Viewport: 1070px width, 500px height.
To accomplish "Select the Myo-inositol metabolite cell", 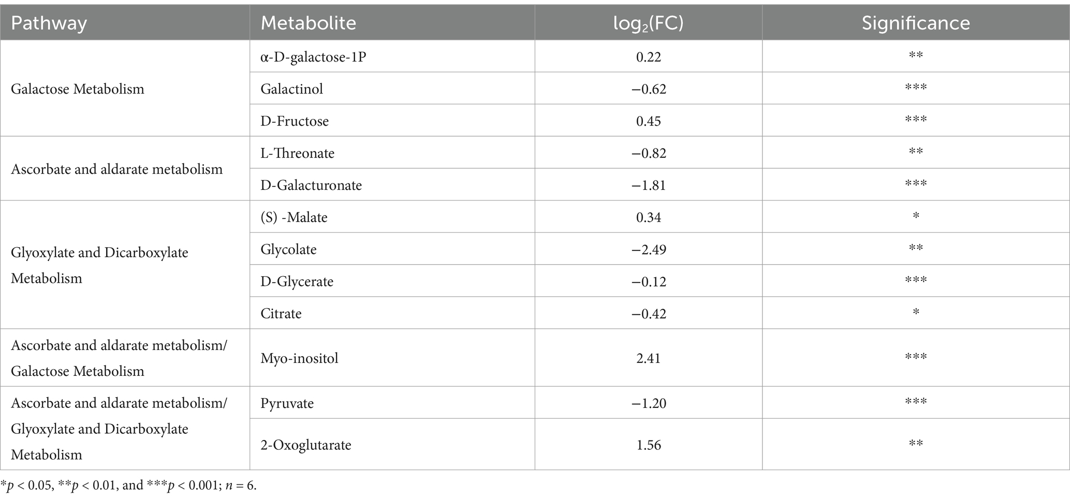I will (392, 358).
